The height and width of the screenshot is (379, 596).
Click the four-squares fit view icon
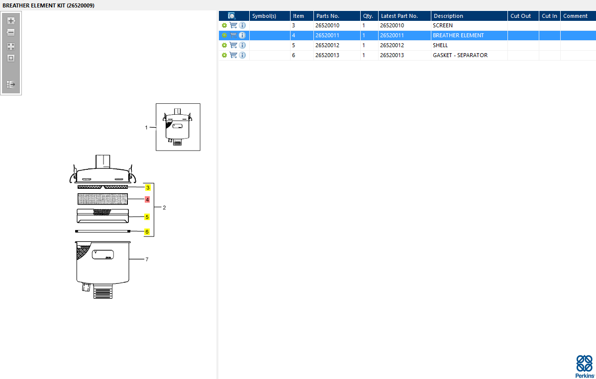tap(11, 47)
